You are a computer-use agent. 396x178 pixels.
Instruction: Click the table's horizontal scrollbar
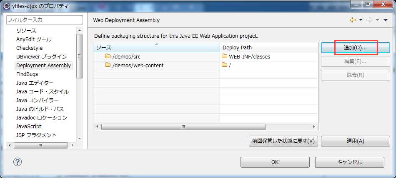click(x=183, y=127)
